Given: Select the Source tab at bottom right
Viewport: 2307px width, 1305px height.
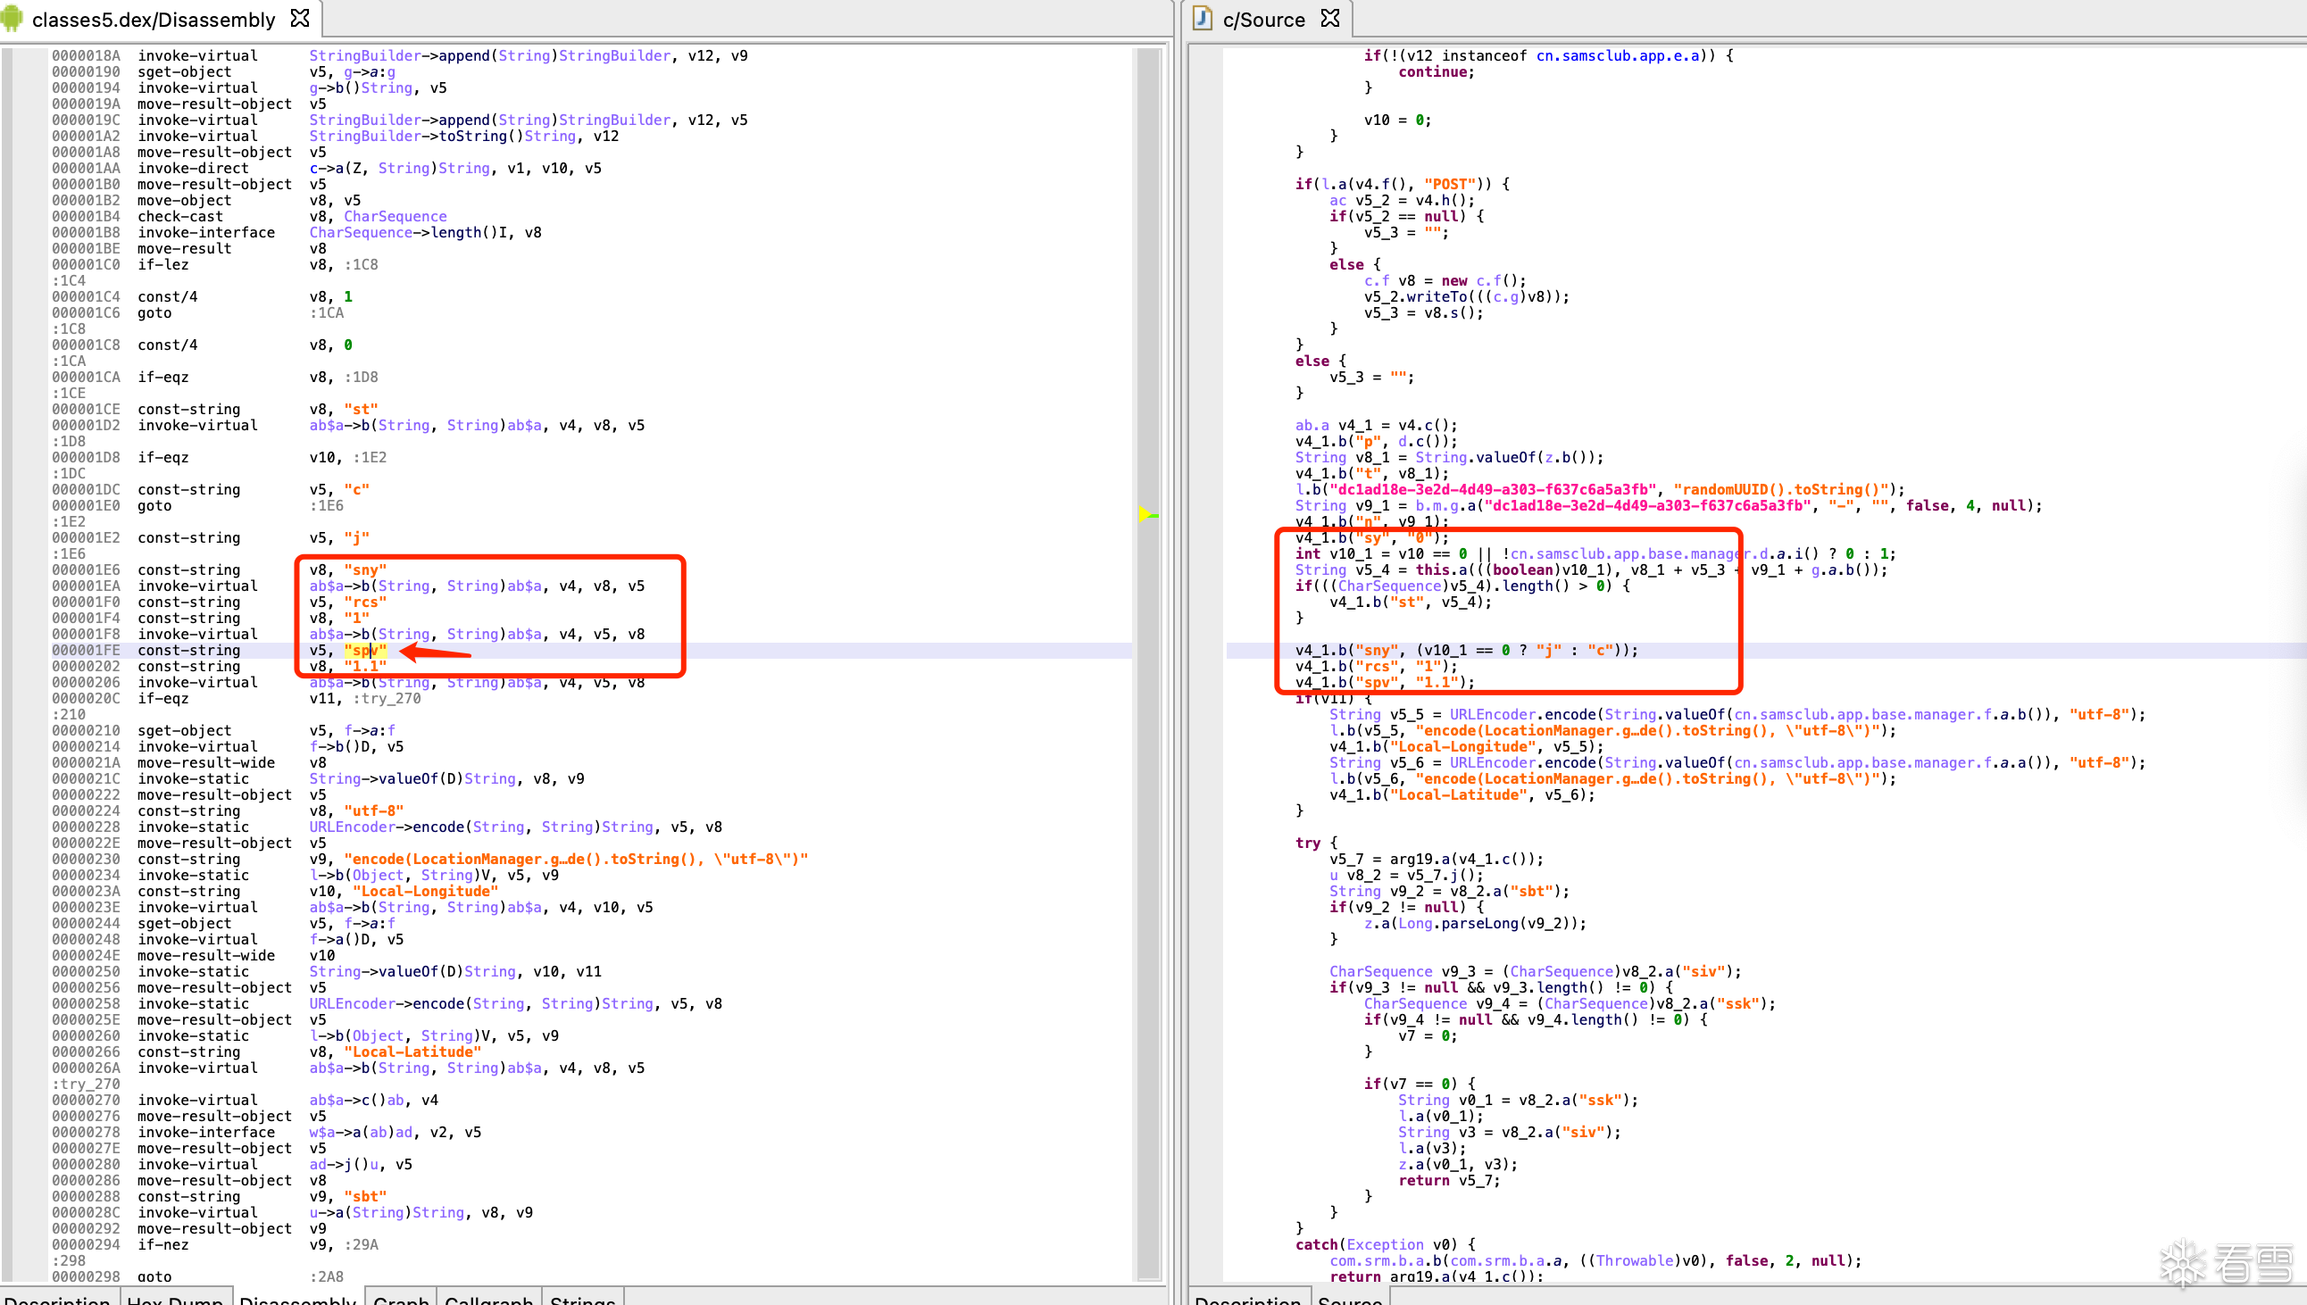Looking at the screenshot, I should coord(1349,1299).
